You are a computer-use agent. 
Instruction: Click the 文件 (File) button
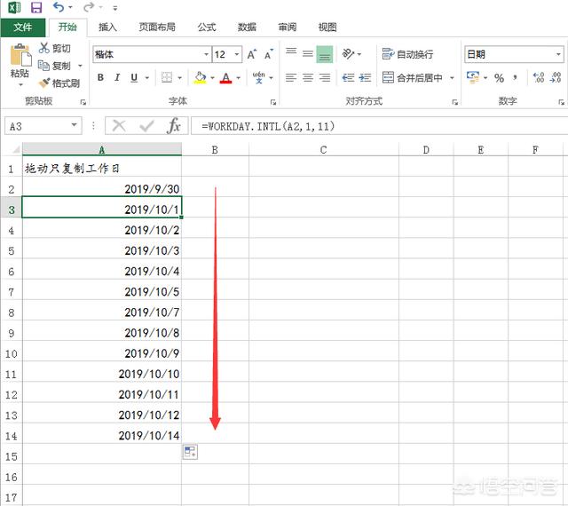(22, 28)
